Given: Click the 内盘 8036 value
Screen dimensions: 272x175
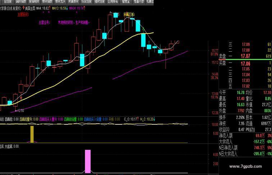Looking at the screenshot, I should 268,111.
